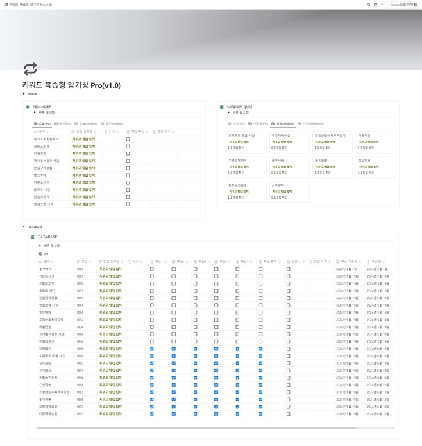
Task: Click the green bell icon beside REMINDER
Action: point(28,107)
